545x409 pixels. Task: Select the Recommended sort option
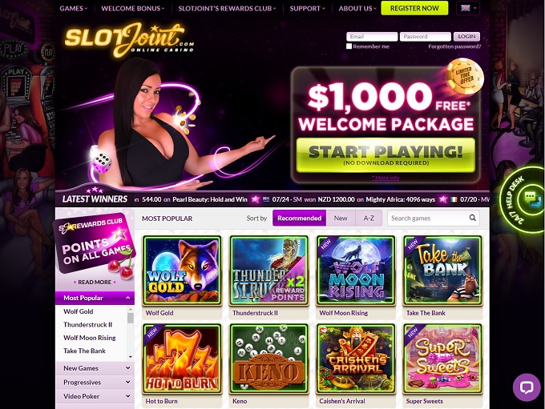[x=299, y=218]
